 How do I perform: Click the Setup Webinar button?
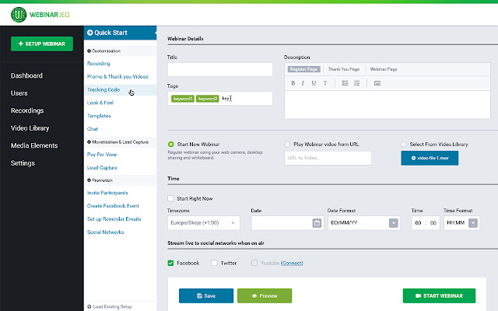pos(42,44)
